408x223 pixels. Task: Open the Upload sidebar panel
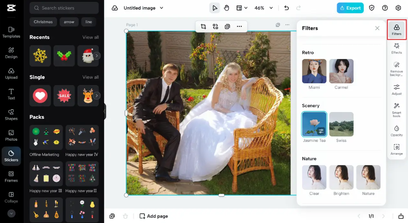[11, 74]
